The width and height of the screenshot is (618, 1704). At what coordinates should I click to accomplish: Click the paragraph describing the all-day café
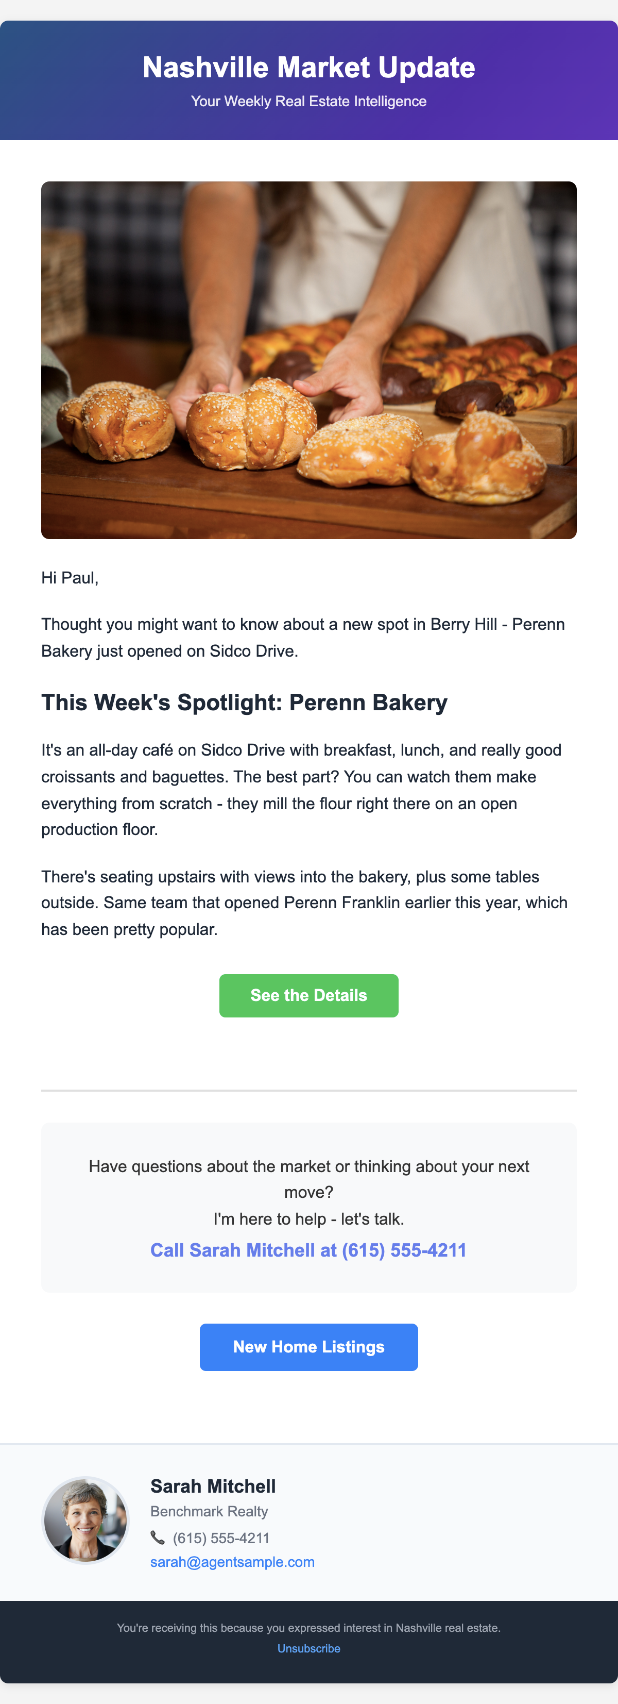tap(301, 790)
